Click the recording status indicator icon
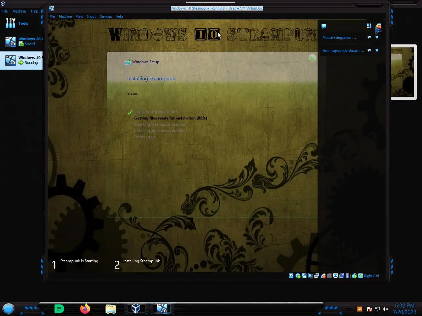Image resolution: width=422 pixels, height=316 pixels. point(342,276)
